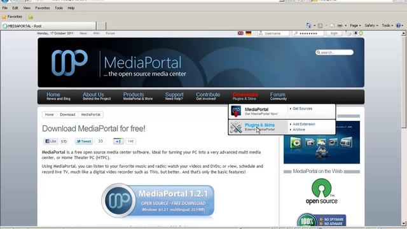This screenshot has height=229, width=407.
Task: Click the login button
Action: coord(334,33)
